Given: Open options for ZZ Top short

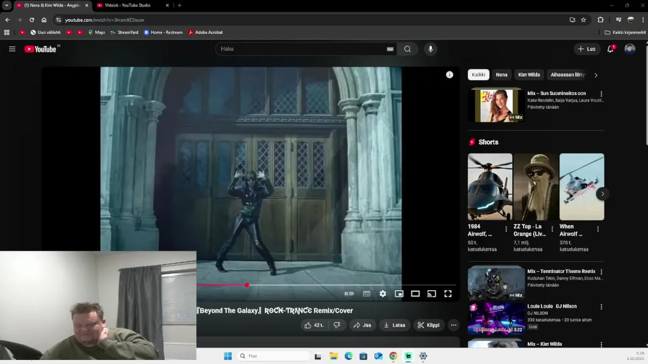Looking at the screenshot, I should tap(552, 229).
